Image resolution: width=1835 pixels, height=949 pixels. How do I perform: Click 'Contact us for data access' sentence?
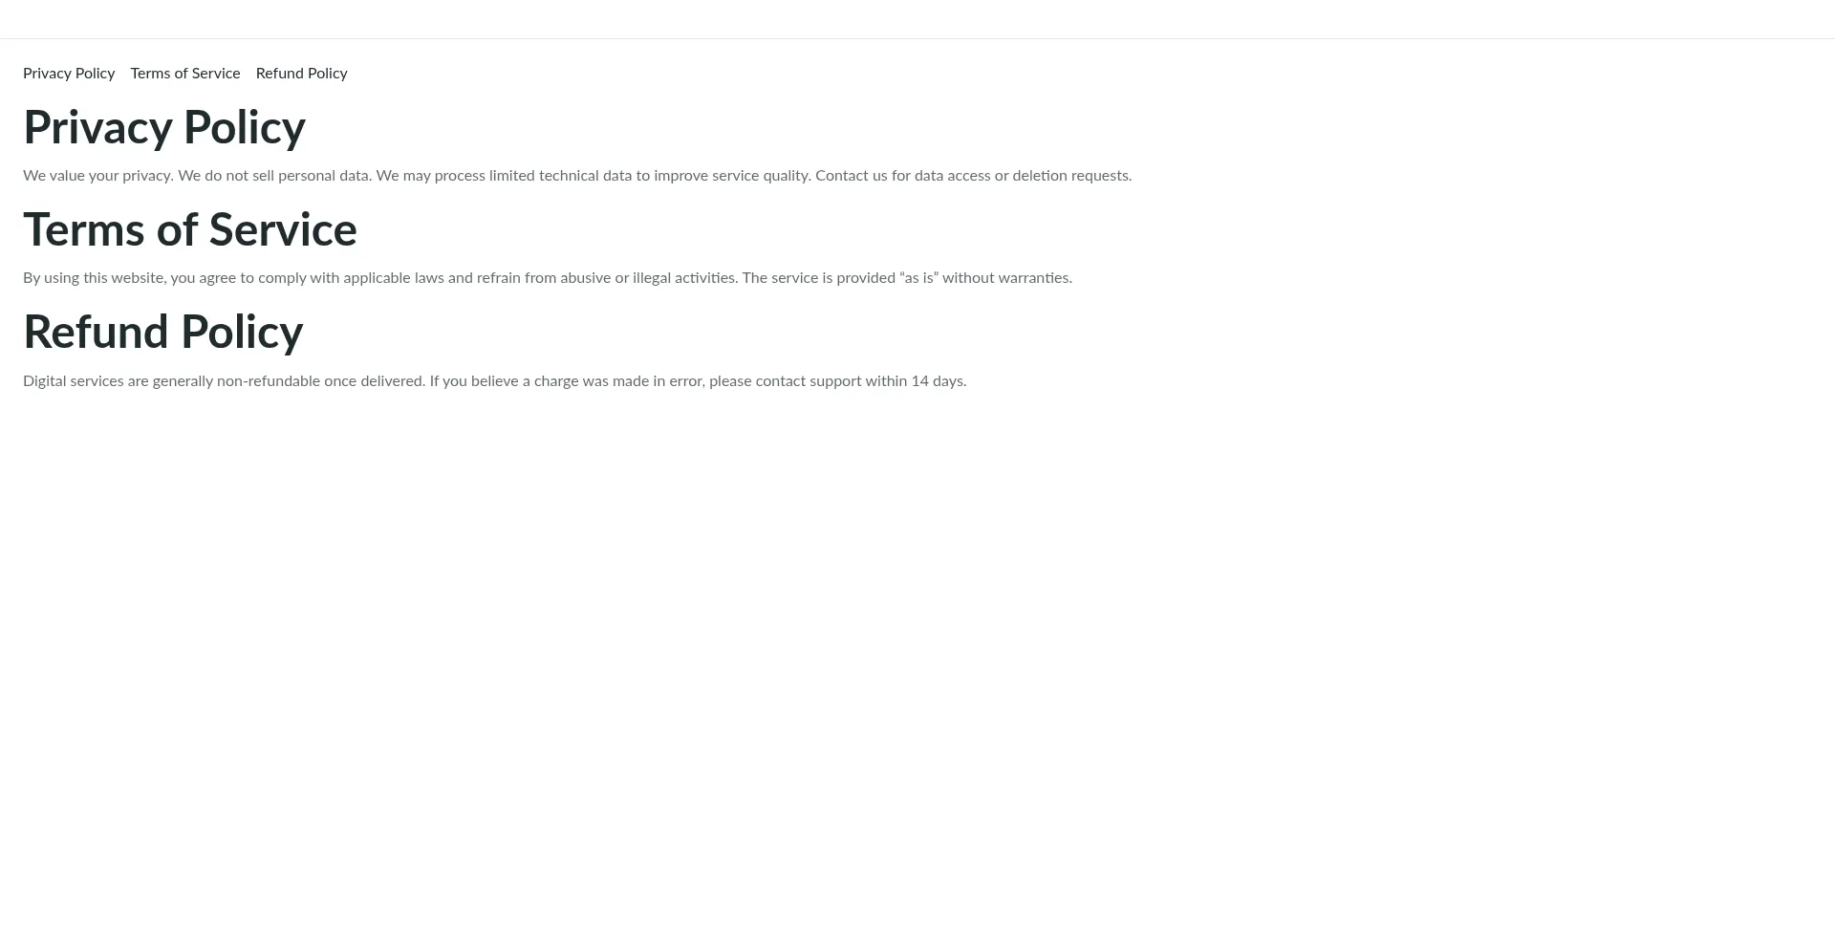(x=973, y=176)
